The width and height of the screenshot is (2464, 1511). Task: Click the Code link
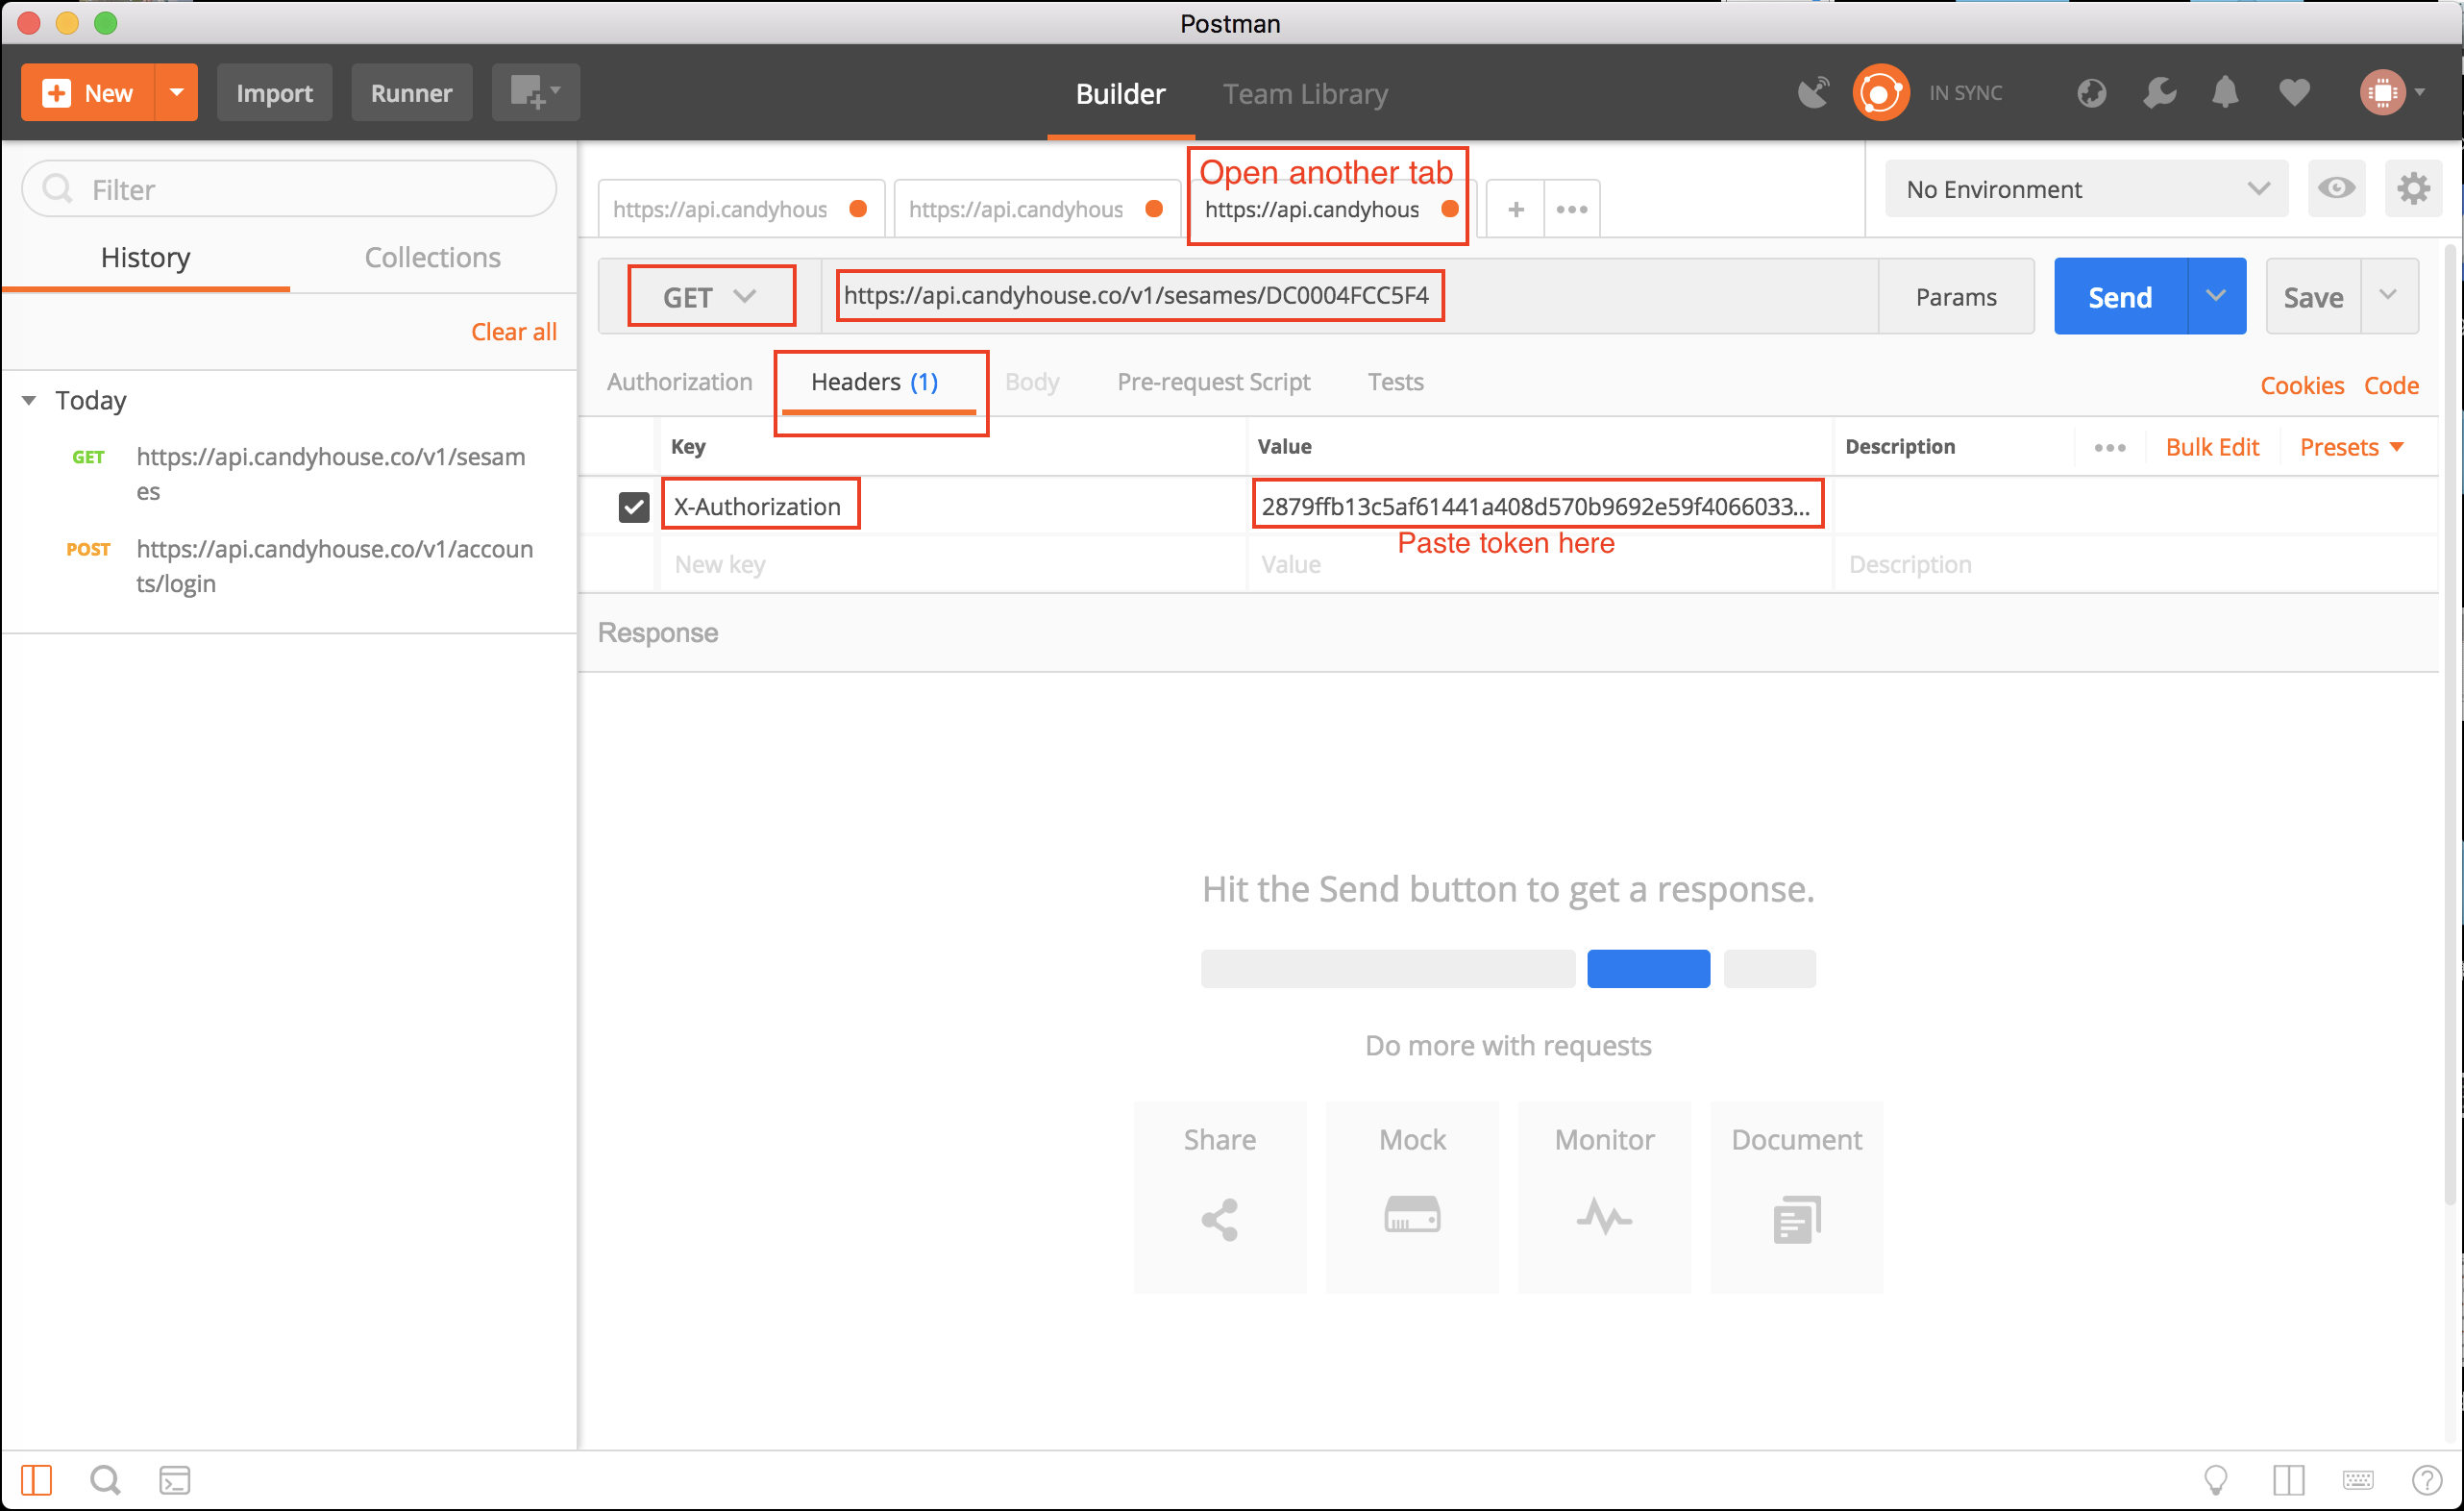pos(2390,386)
